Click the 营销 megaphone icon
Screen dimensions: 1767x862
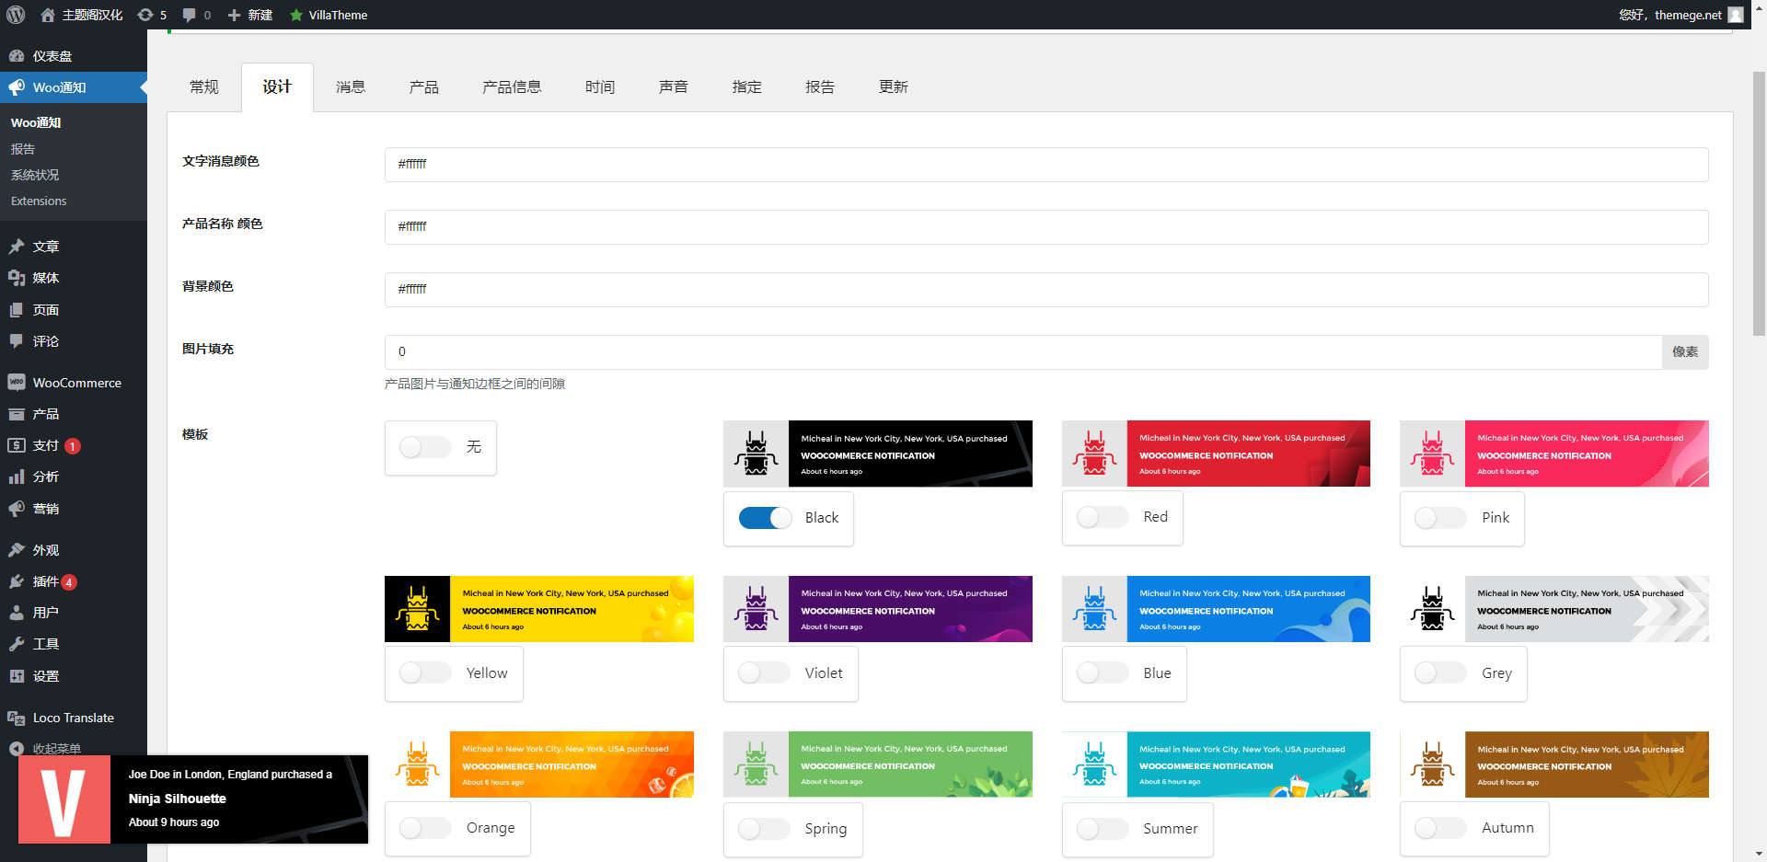point(17,509)
